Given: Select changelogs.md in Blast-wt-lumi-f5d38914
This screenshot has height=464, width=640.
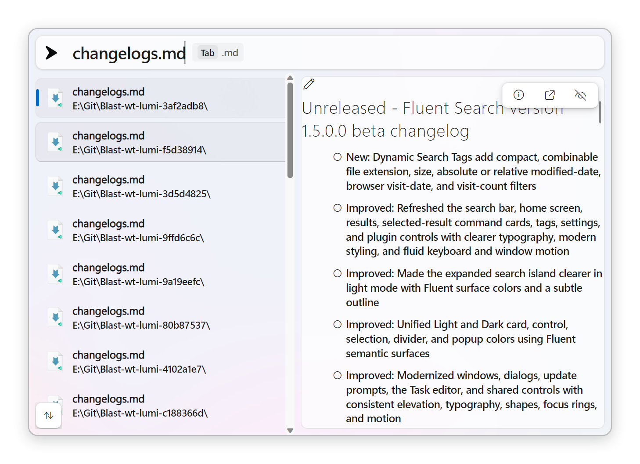Looking at the screenshot, I should coord(161,142).
